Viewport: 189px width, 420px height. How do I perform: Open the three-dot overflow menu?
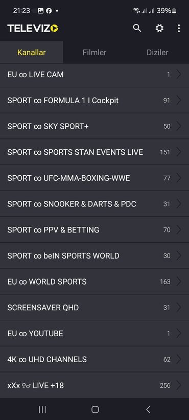[179, 28]
